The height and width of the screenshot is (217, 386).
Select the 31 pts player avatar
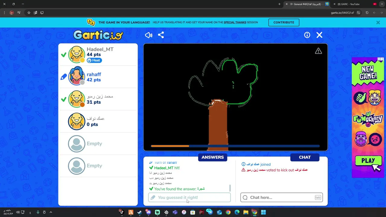[x=77, y=99]
